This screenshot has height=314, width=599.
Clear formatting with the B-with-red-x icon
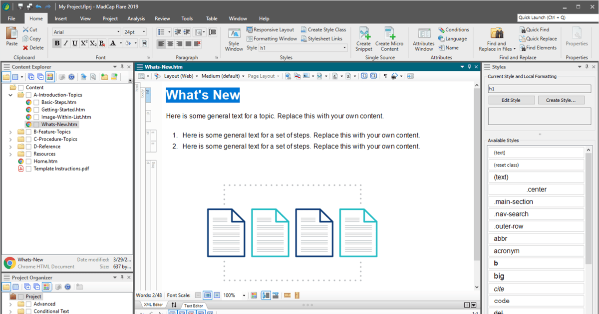102,43
